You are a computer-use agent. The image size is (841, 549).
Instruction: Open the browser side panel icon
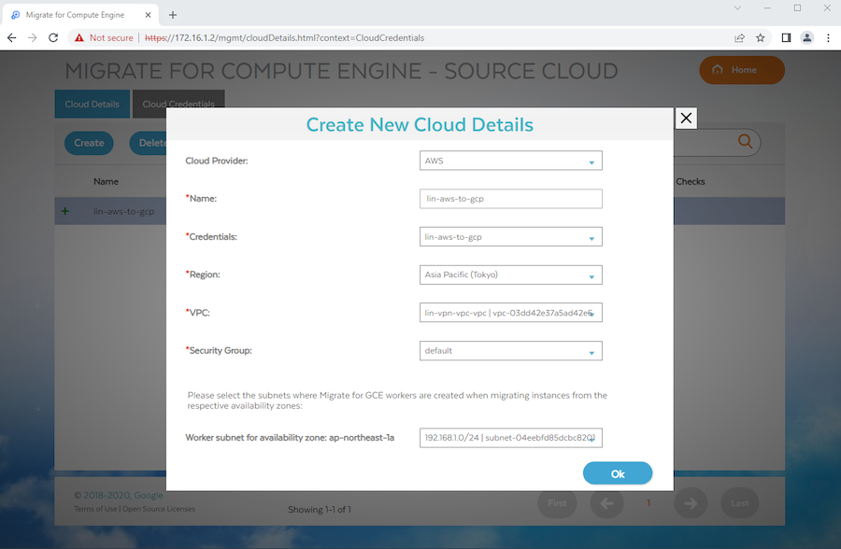coord(785,38)
